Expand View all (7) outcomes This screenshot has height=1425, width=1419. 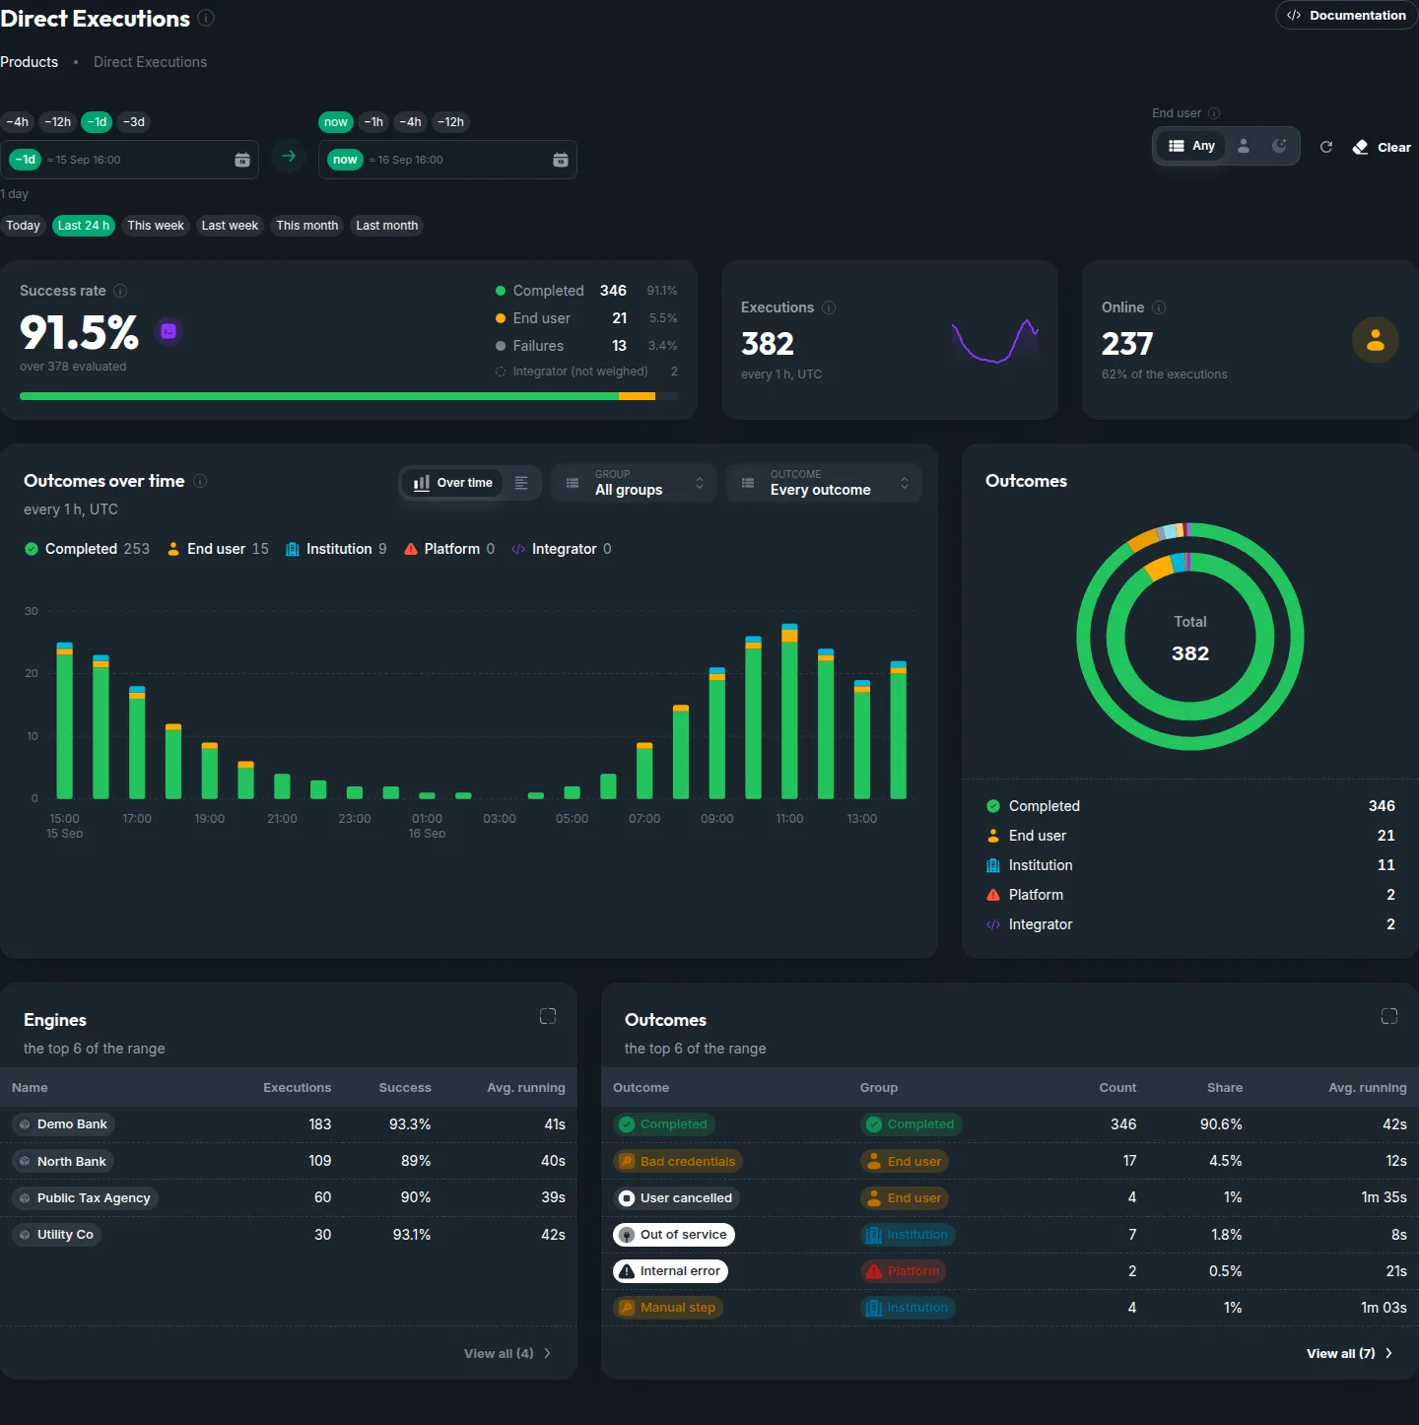click(1349, 1353)
